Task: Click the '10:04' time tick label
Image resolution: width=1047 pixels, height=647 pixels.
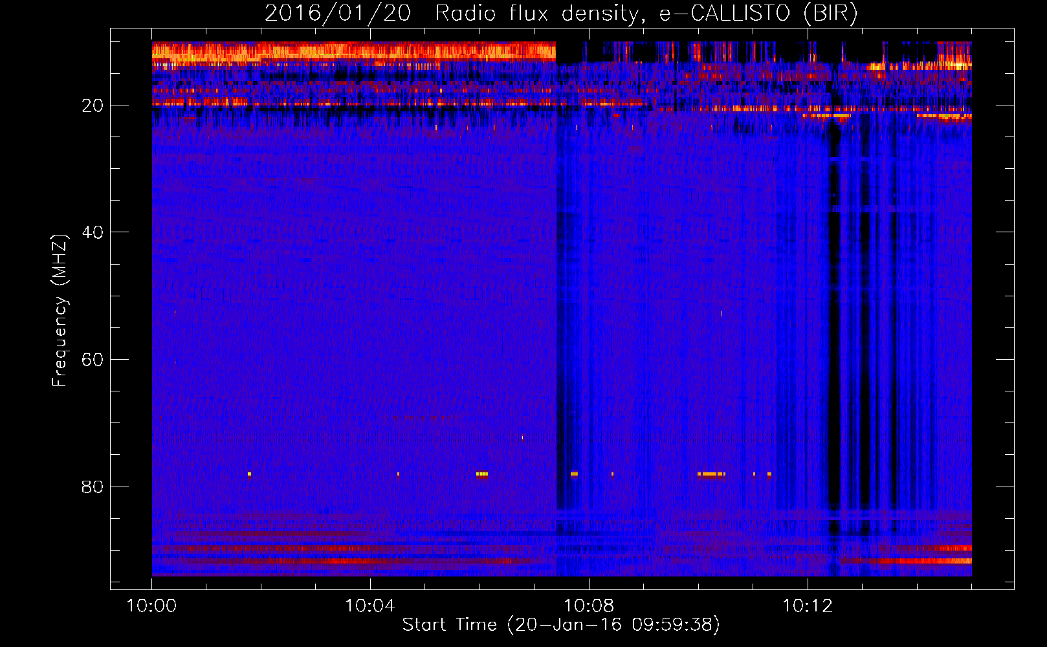Action: pyautogui.click(x=370, y=606)
